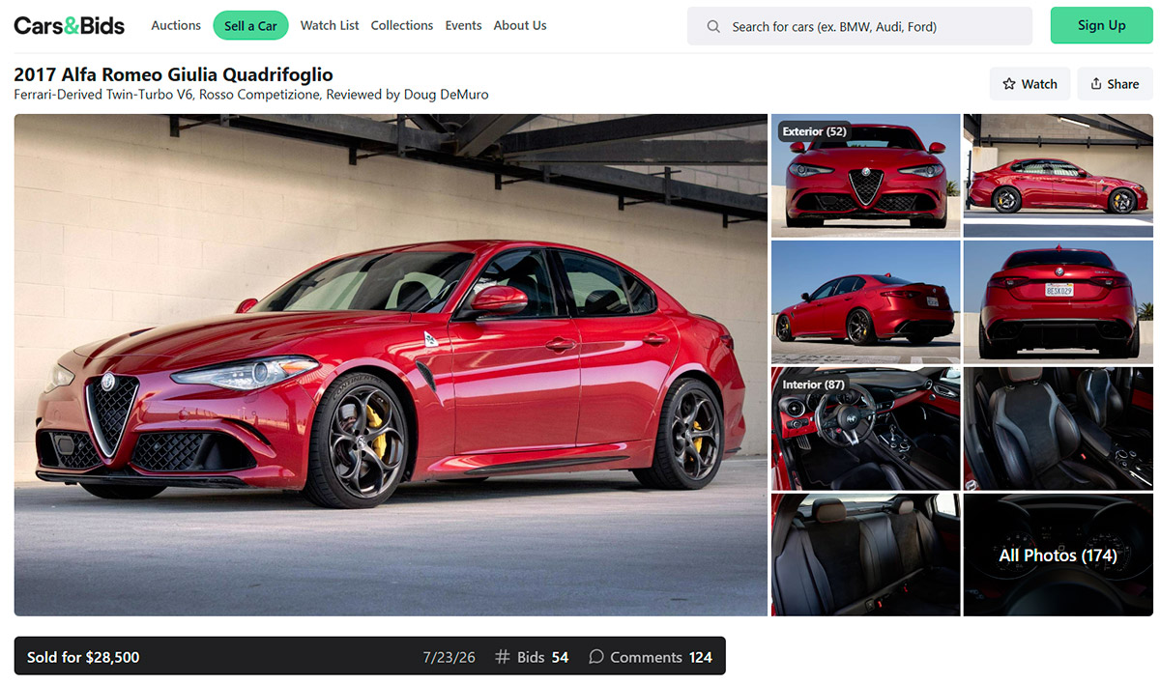
Task: Open the Cars & Bids home logo
Action: 69,26
